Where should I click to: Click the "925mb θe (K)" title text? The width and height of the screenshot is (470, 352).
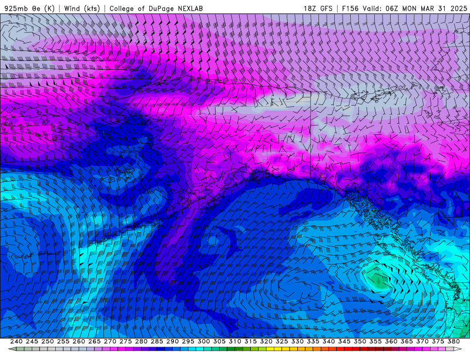(x=29, y=8)
